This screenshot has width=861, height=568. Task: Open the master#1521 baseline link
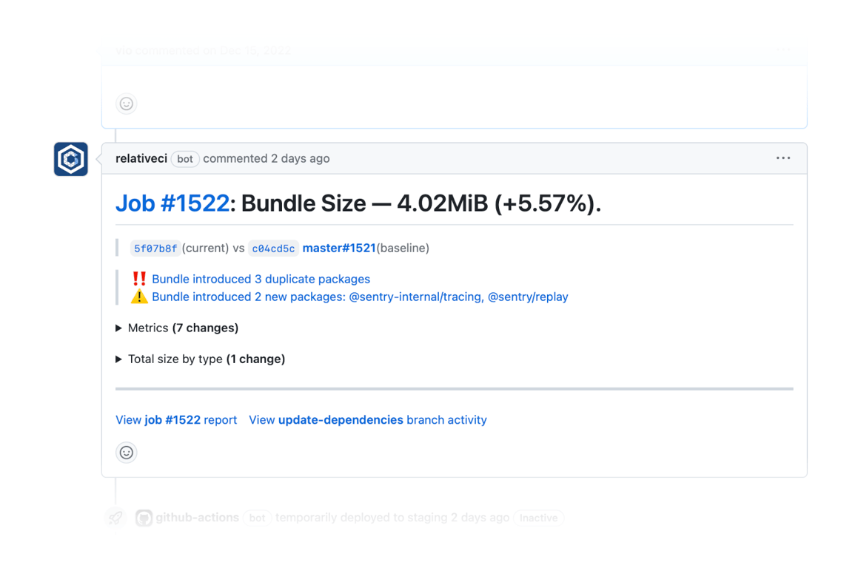click(x=338, y=248)
